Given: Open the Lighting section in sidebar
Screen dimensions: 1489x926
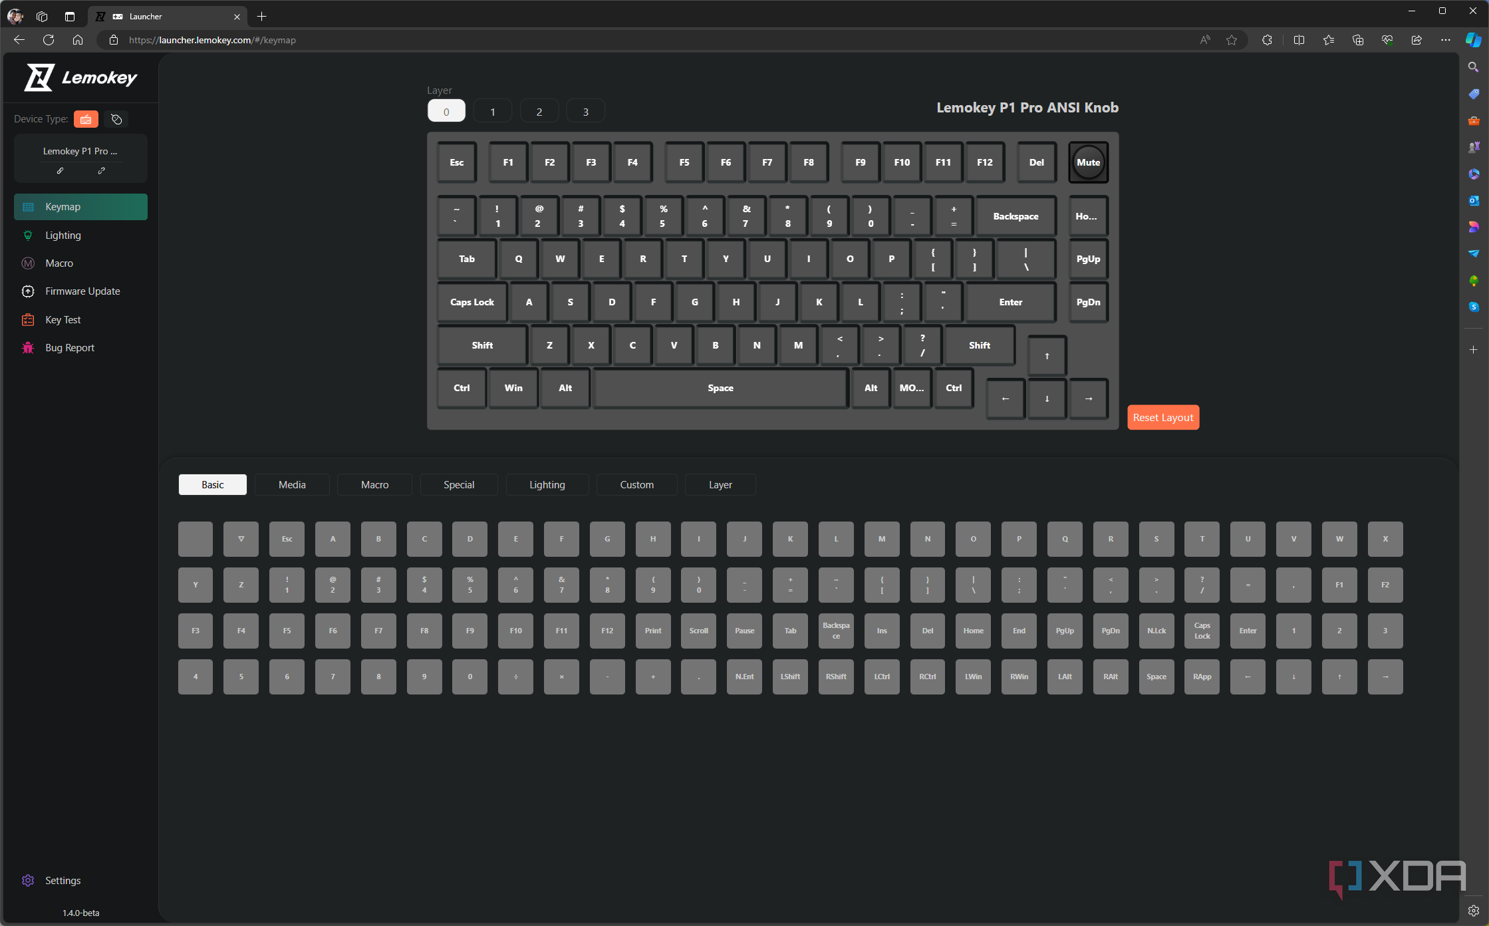Looking at the screenshot, I should pos(80,235).
